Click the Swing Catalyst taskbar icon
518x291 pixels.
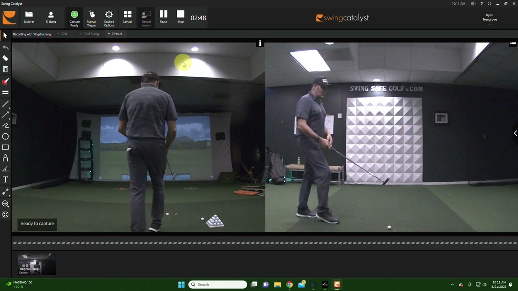[x=337, y=285]
